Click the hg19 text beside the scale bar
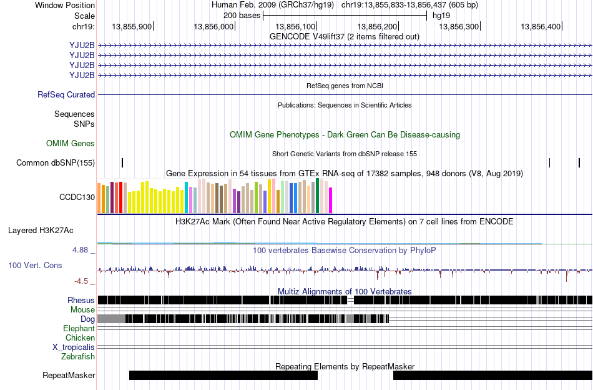Viewport: 593px width, 390px height. 441,16
